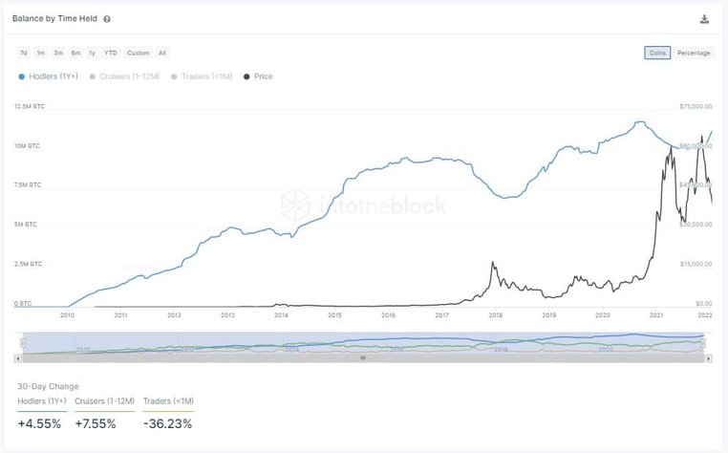Open the Custom date range picker
This screenshot has width=728, height=453.
click(x=139, y=54)
